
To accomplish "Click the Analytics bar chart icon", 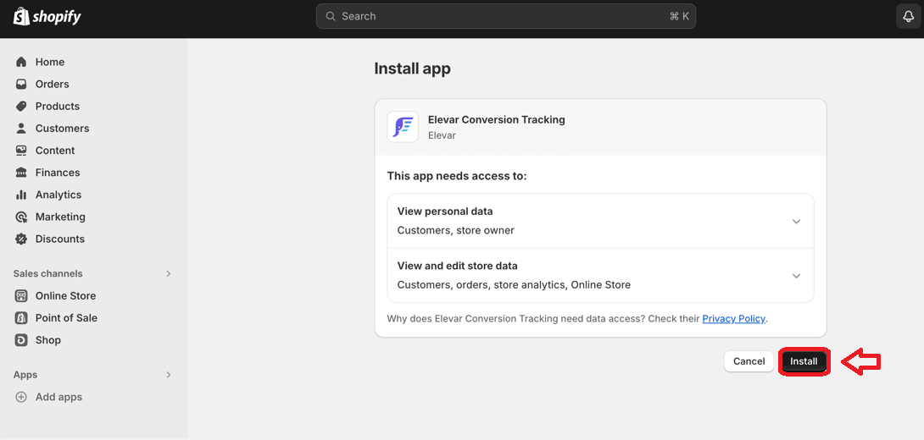I will pyautogui.click(x=21, y=195).
